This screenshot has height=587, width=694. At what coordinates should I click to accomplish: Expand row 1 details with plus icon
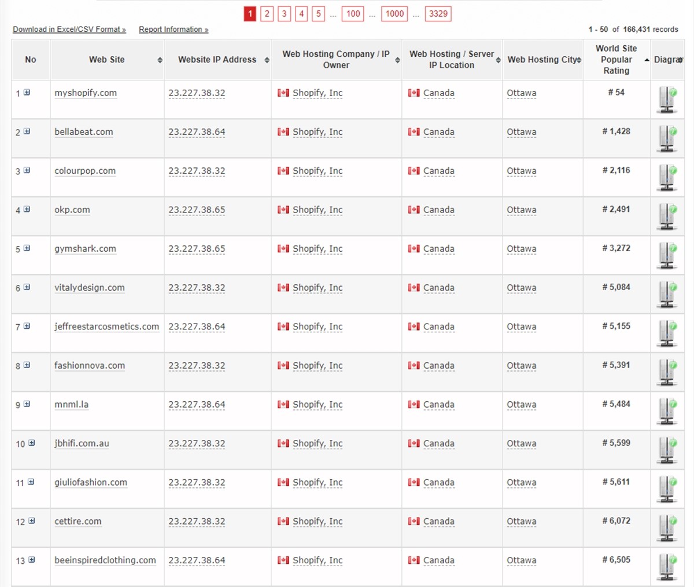click(x=27, y=93)
